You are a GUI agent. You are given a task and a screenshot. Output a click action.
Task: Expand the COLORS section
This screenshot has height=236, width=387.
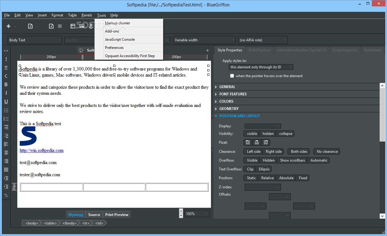click(x=297, y=101)
